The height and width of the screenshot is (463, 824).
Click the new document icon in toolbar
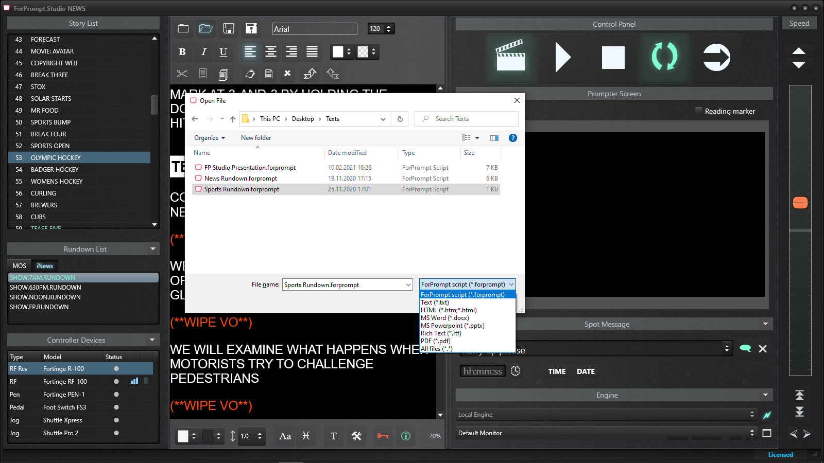(183, 29)
